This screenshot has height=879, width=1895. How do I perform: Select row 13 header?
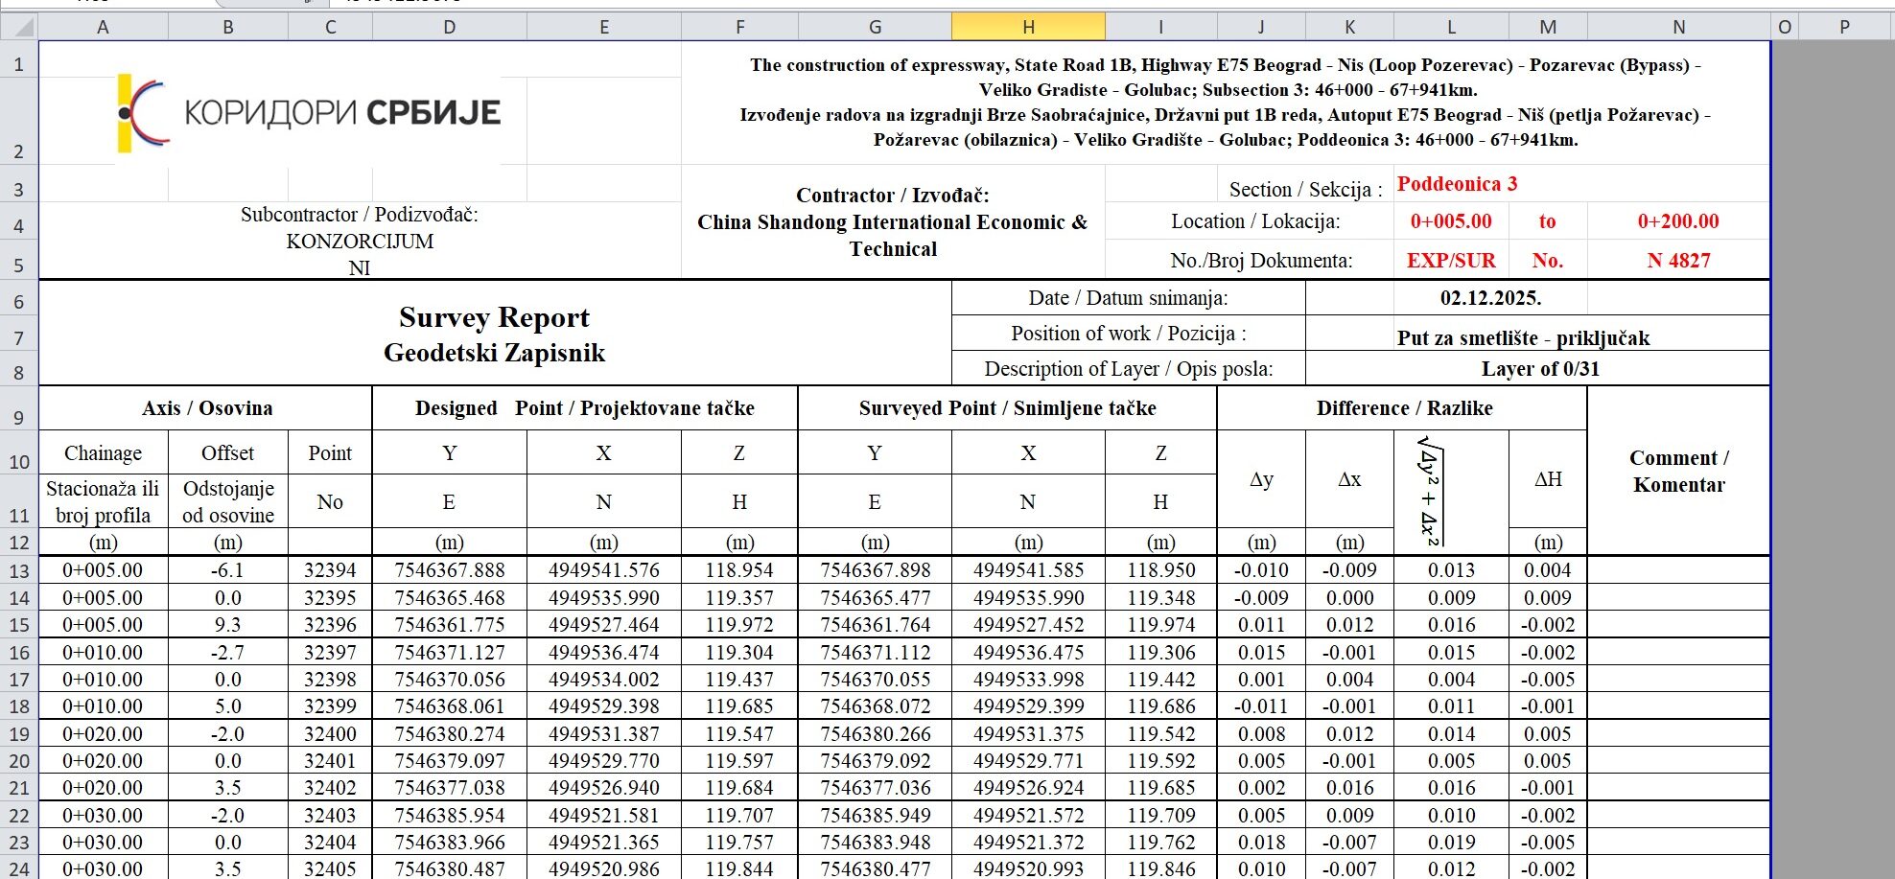19,568
